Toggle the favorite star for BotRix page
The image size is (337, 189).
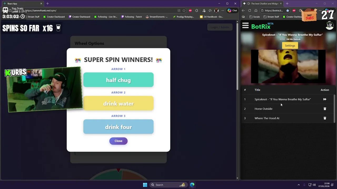(288, 10)
